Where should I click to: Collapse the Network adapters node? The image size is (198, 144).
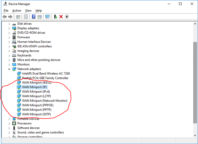[9, 69]
